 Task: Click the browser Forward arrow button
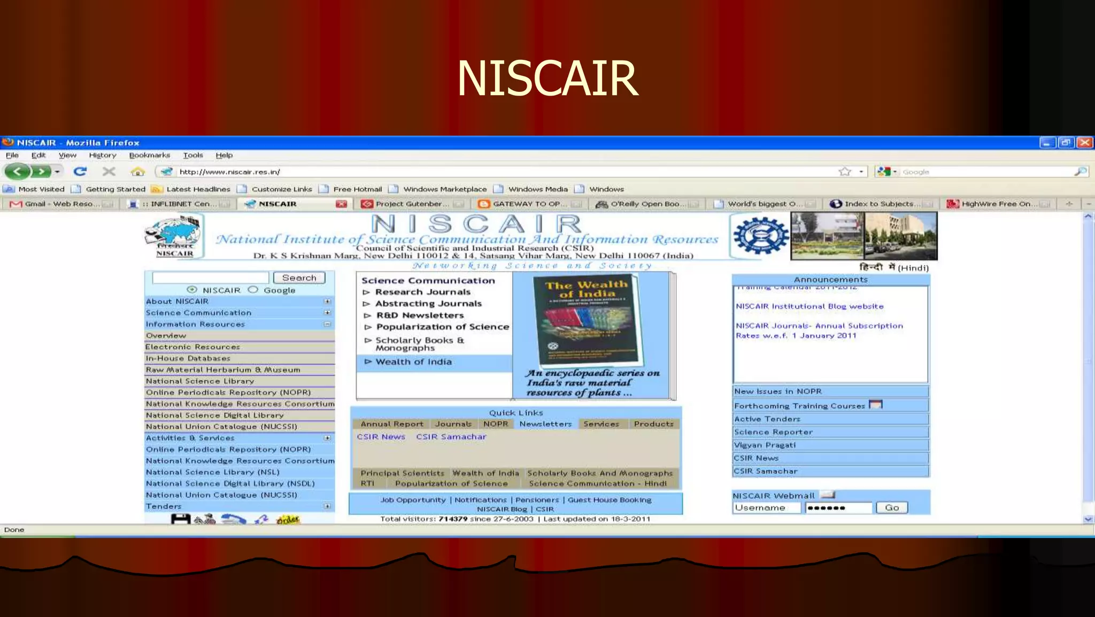(x=41, y=171)
